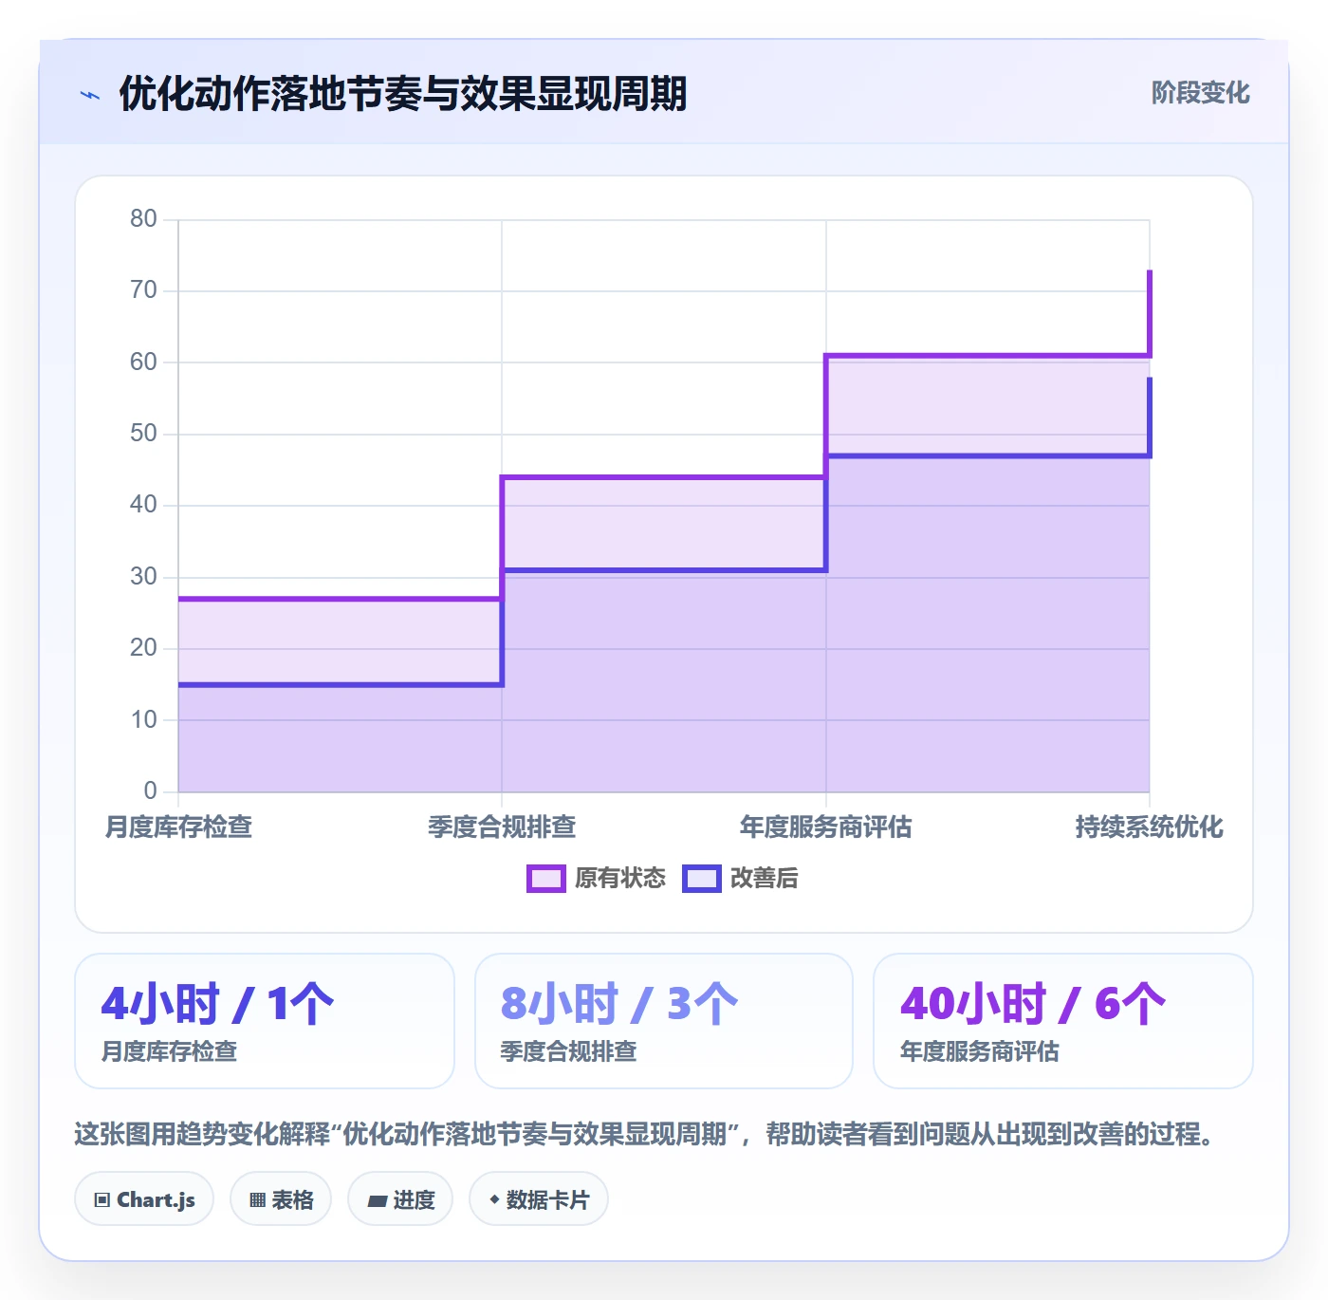
Task: Select the 进度 tag chip
Action: (x=400, y=1199)
